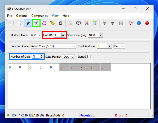
Task: Increase the Unit ID value
Action: pos(63,34)
